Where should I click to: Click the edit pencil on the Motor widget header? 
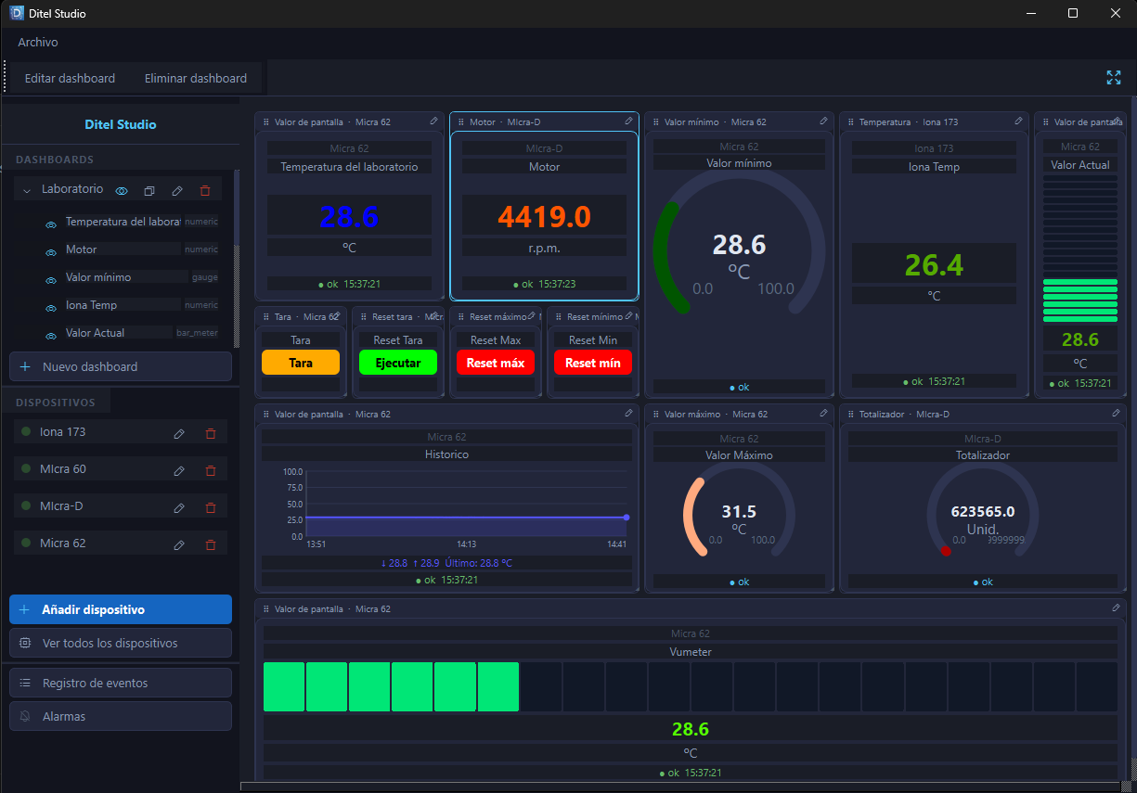pos(628,122)
